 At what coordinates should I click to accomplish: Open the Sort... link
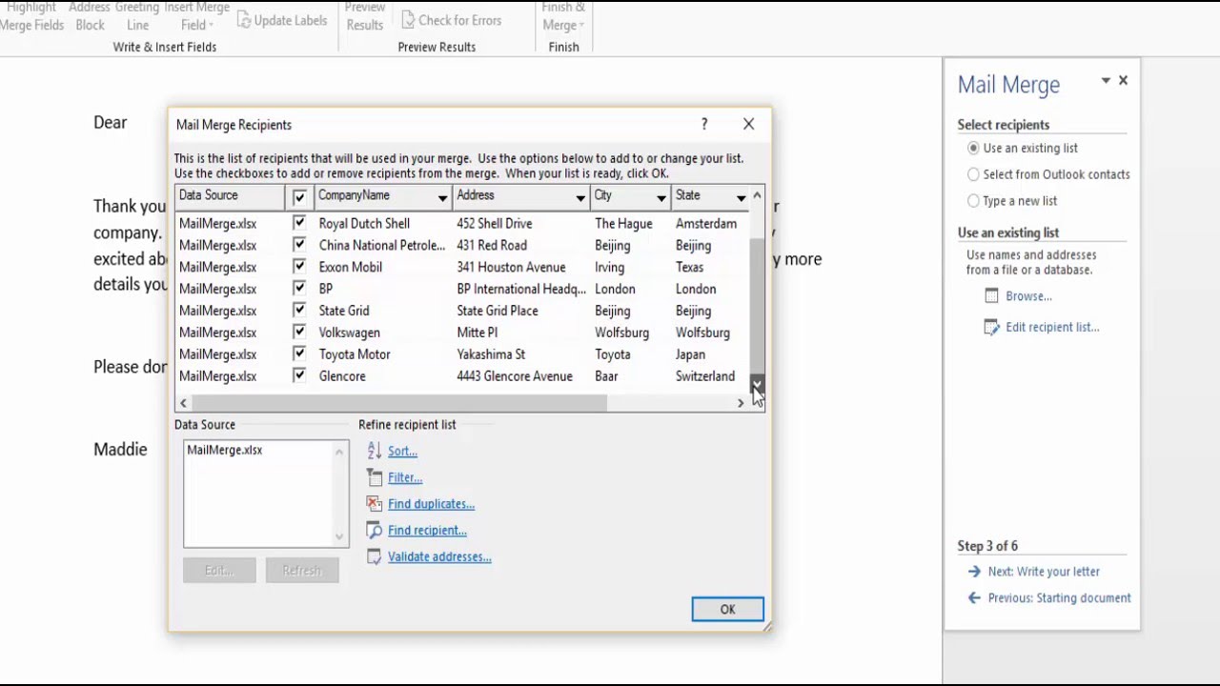click(x=402, y=451)
